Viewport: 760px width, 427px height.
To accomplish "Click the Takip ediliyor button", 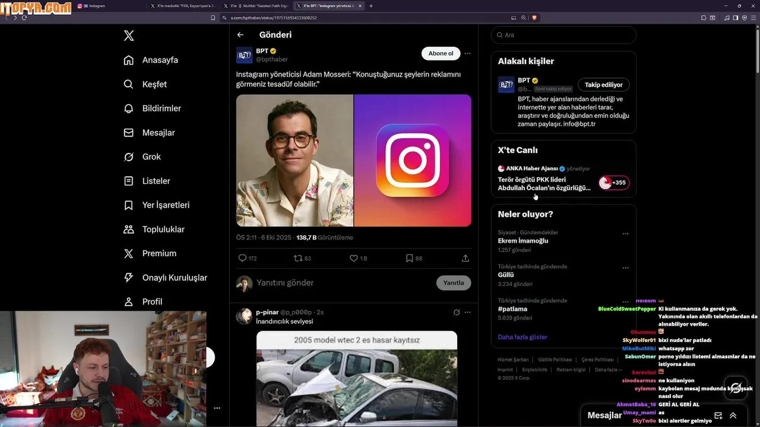I will [x=604, y=85].
